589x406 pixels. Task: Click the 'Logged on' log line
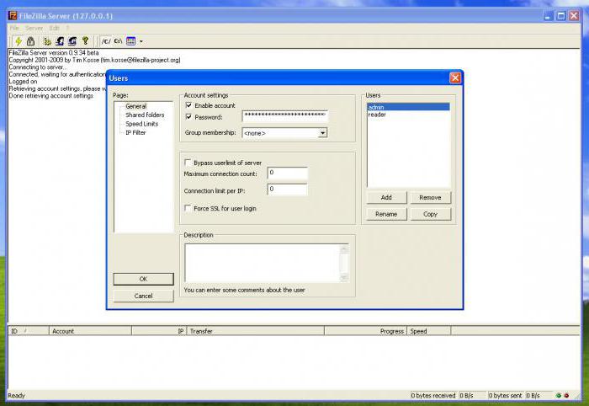pyautogui.click(x=23, y=81)
